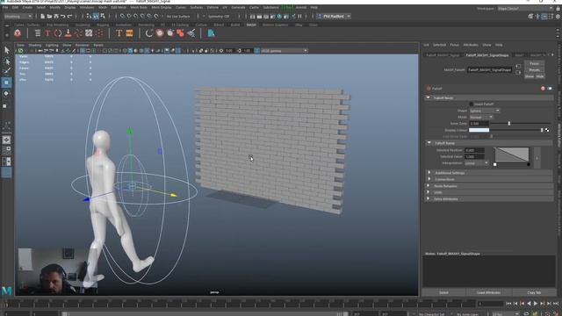Click the satellite icon on the MASH shelf

point(191,33)
